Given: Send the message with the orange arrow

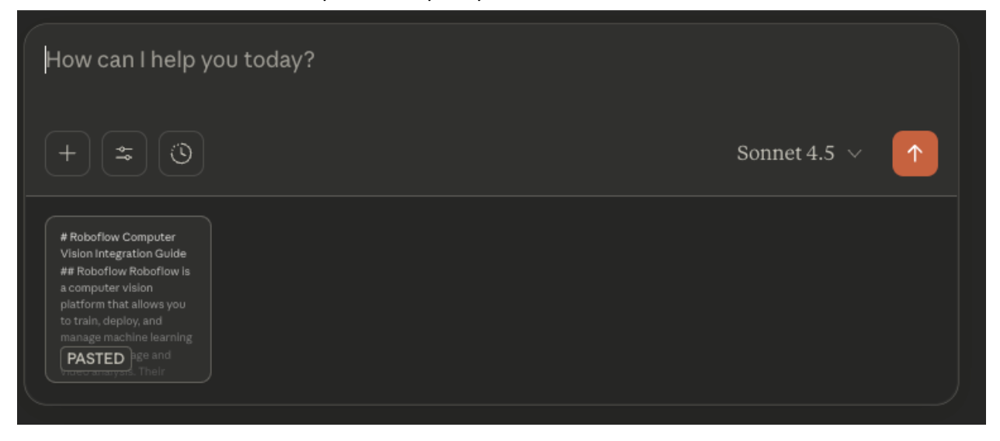Looking at the screenshot, I should (x=915, y=154).
